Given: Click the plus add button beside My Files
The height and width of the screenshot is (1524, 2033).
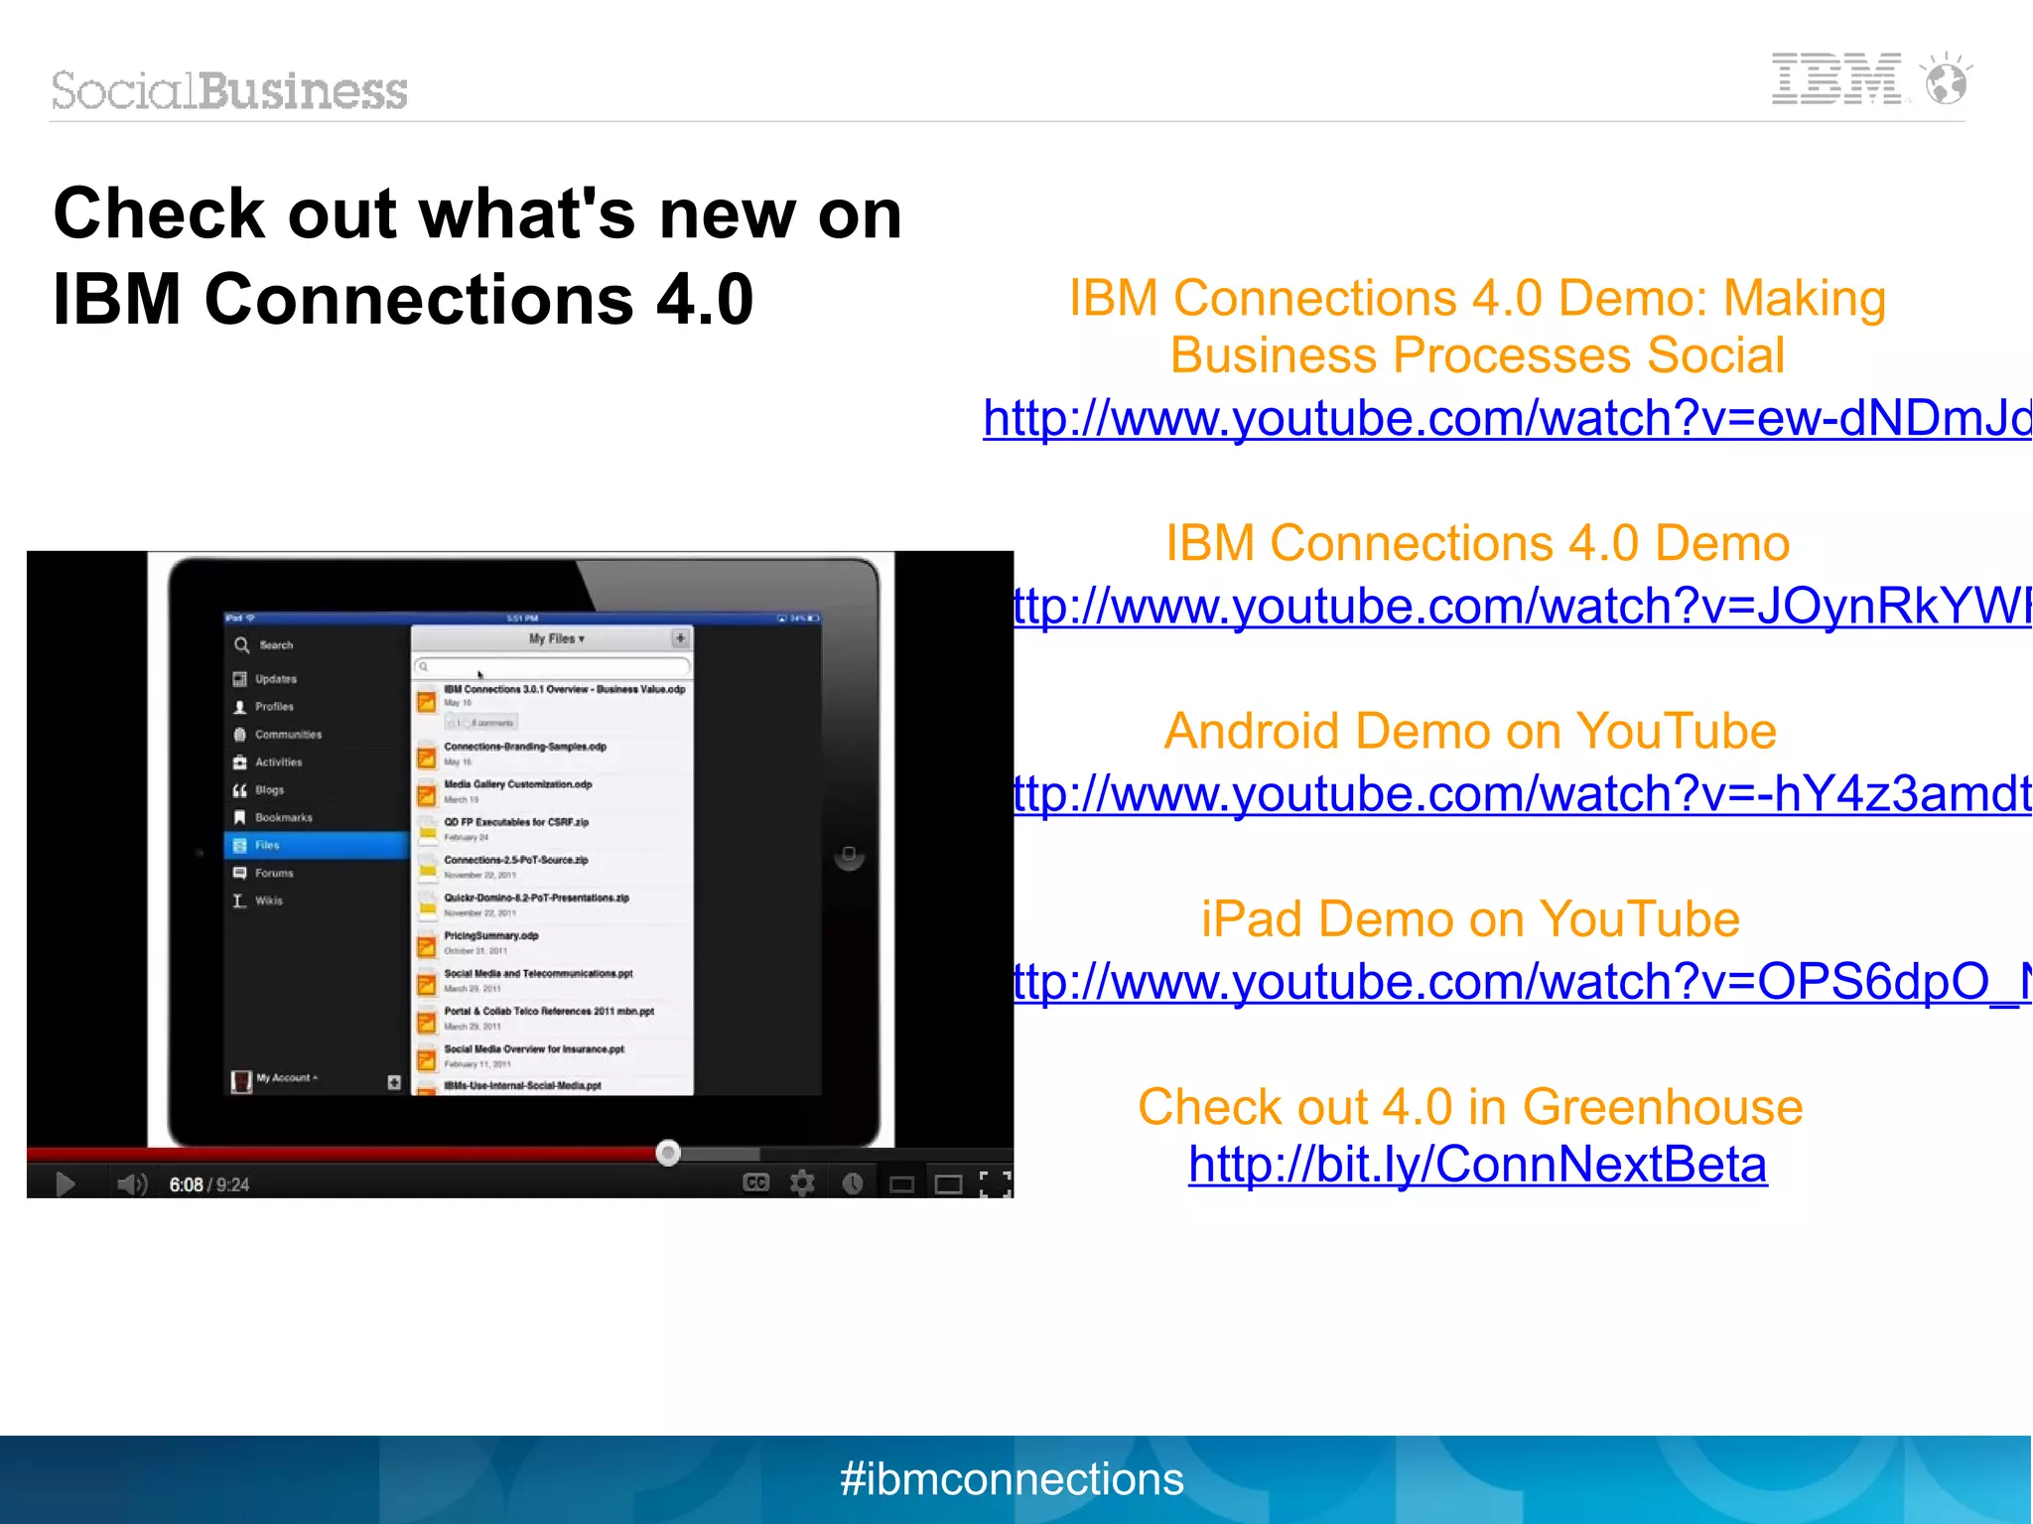Looking at the screenshot, I should pos(680,638).
